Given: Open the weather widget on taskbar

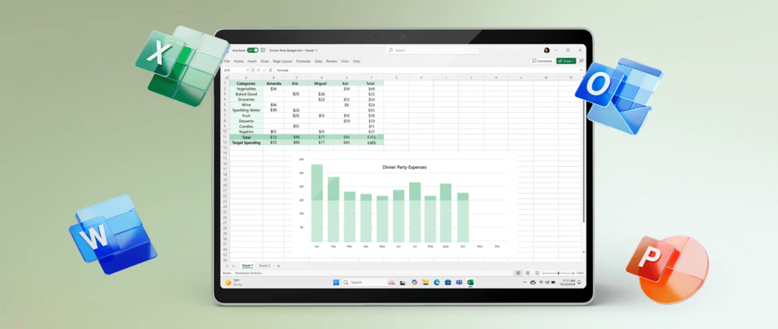Looking at the screenshot, I should coord(232,283).
